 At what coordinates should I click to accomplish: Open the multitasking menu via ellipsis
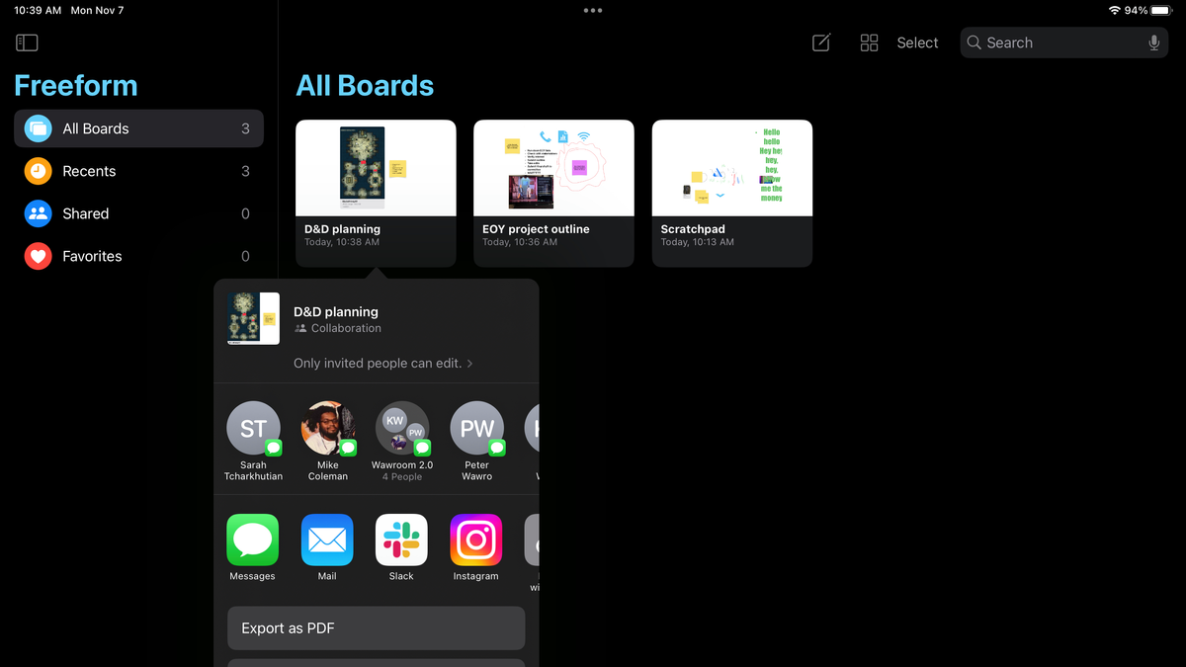(x=593, y=10)
